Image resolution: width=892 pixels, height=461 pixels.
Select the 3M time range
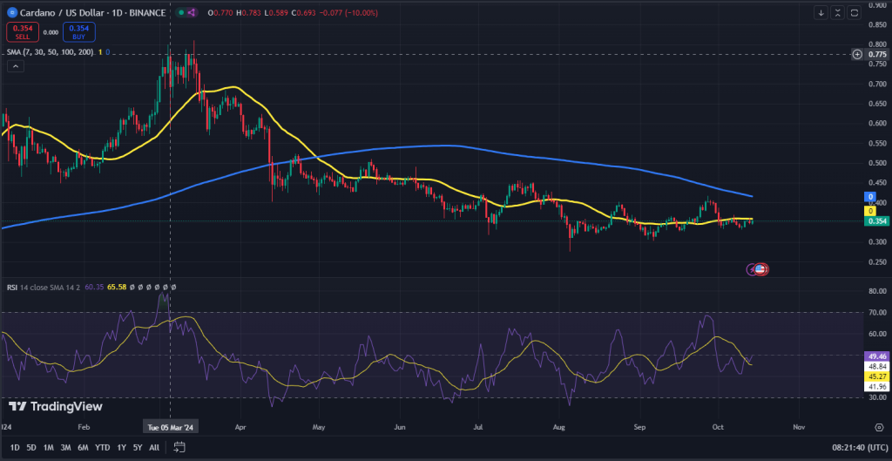65,447
